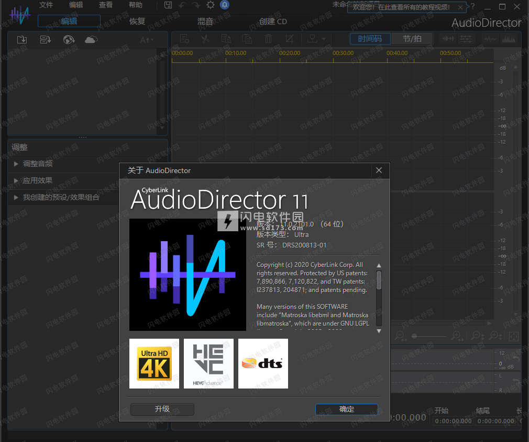
Task: Click the library panel scroll-down arrow
Action: [x=162, y=128]
